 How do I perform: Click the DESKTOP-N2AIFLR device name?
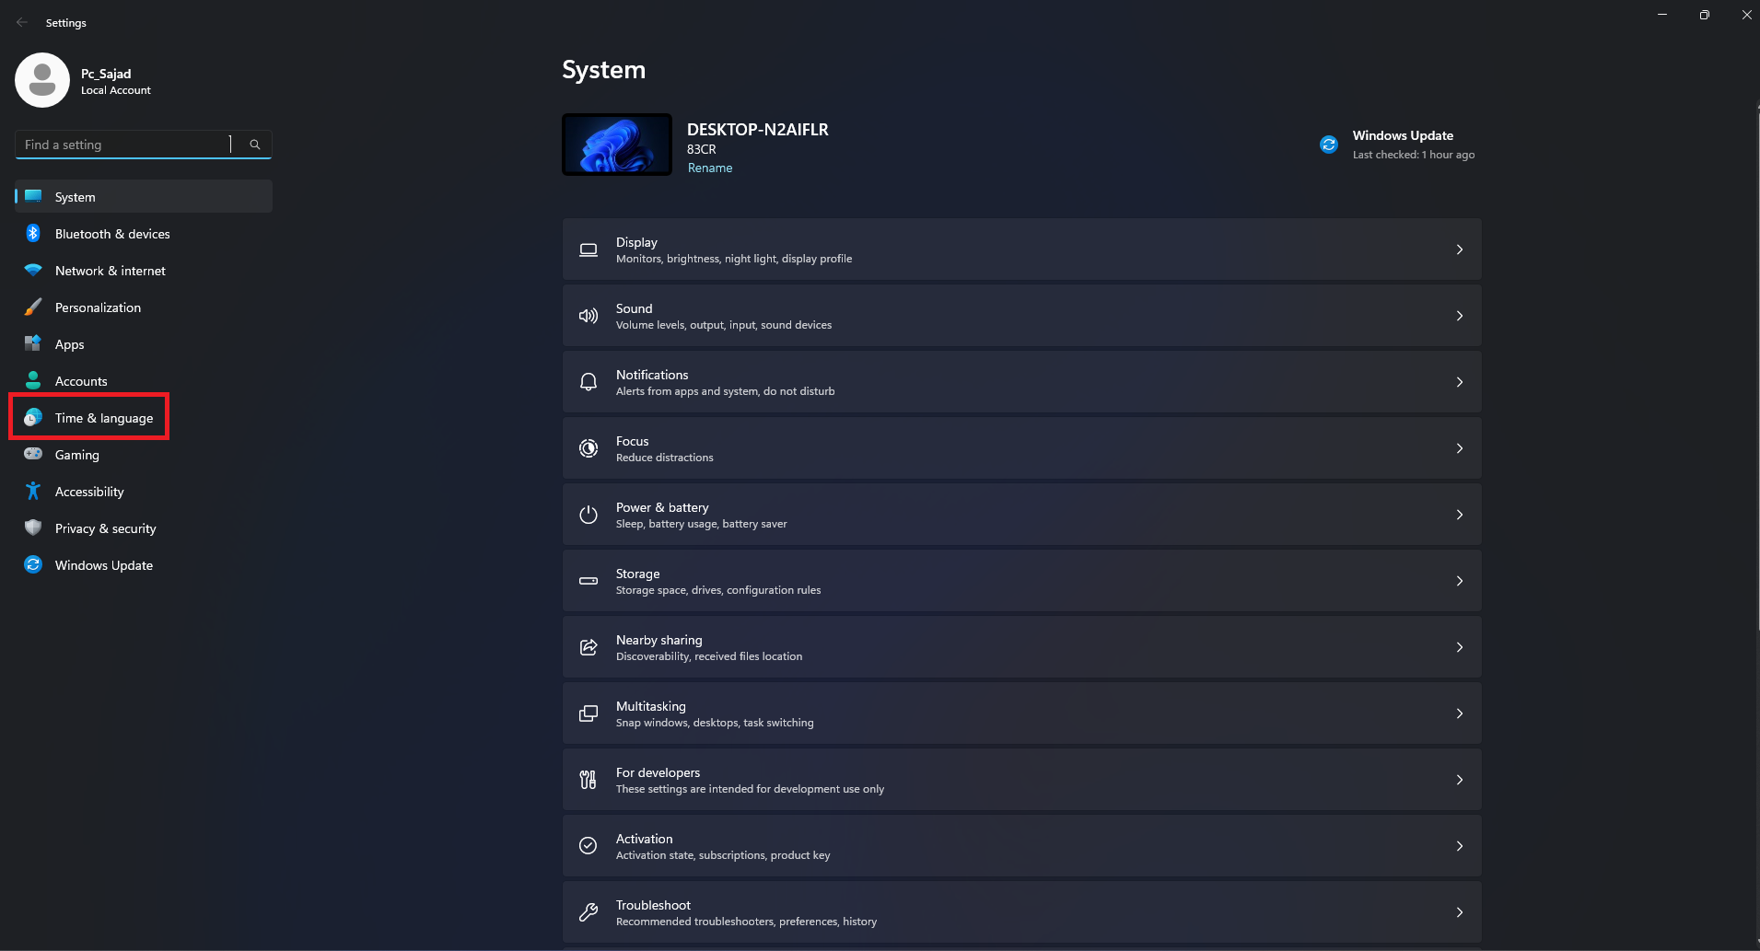pos(758,130)
